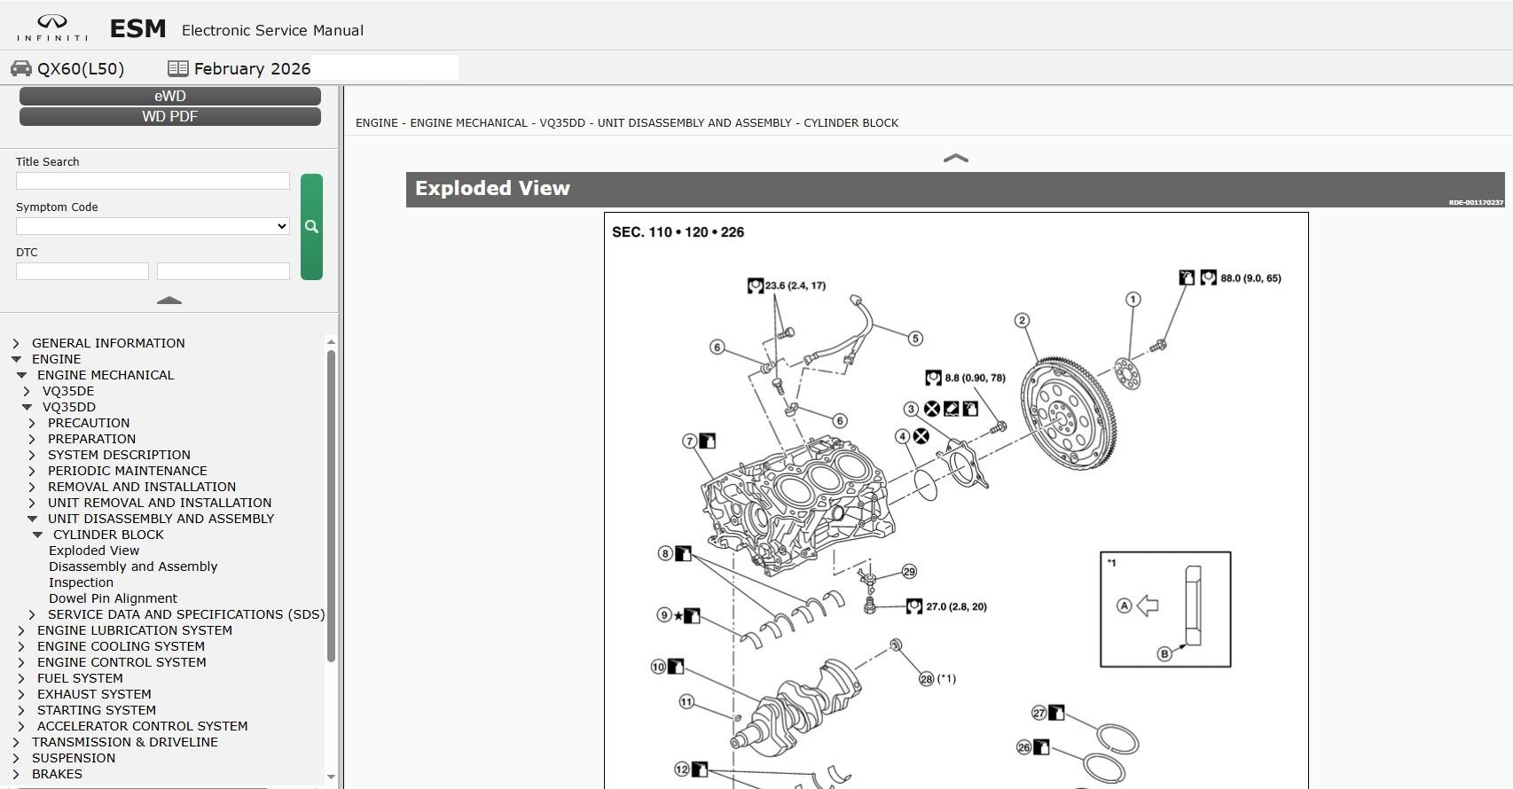
Task: Collapse the ENGINE tree node
Action: 16,359
